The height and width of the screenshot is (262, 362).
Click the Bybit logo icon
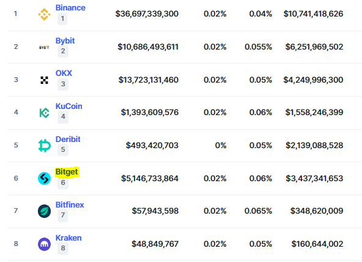(44, 47)
